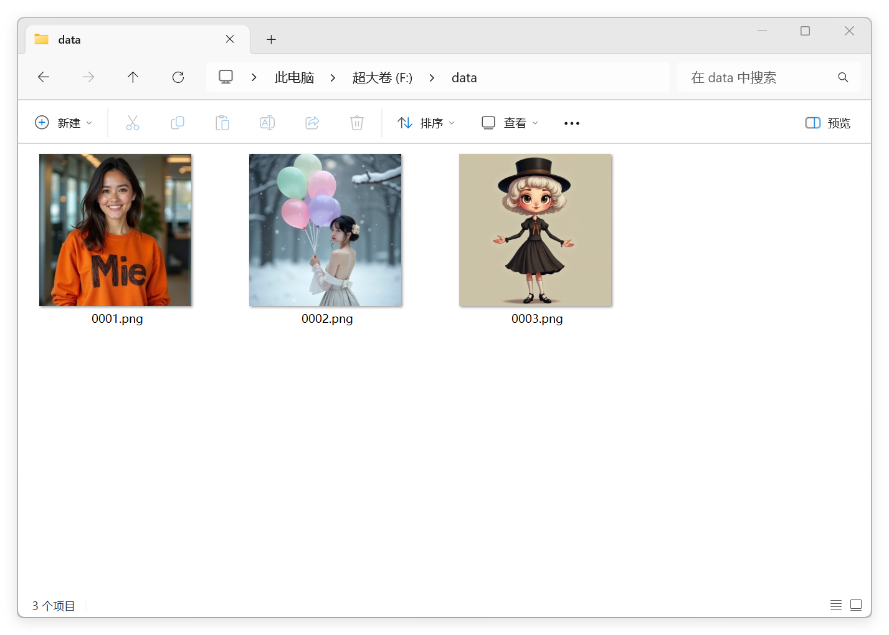Go back to previous folder
This screenshot has height=635, width=889.
tap(44, 77)
